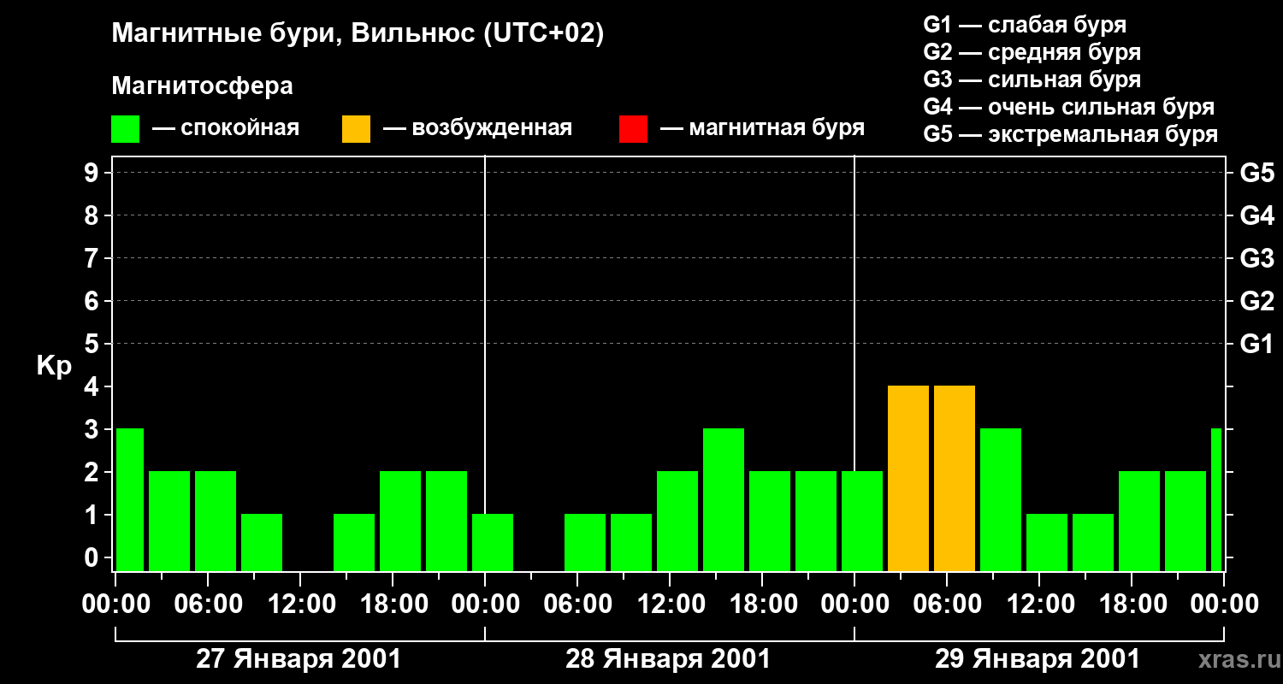The width and height of the screenshot is (1283, 684).
Task: Click the legend text 'G4 — очень сильная буря'
Action: [1068, 107]
